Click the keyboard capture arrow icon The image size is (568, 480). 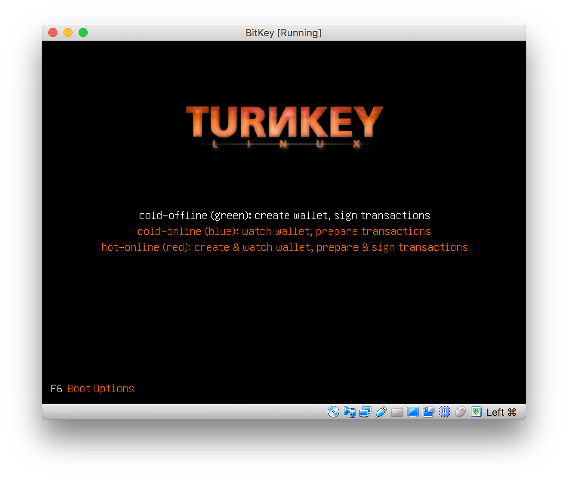[x=476, y=412]
